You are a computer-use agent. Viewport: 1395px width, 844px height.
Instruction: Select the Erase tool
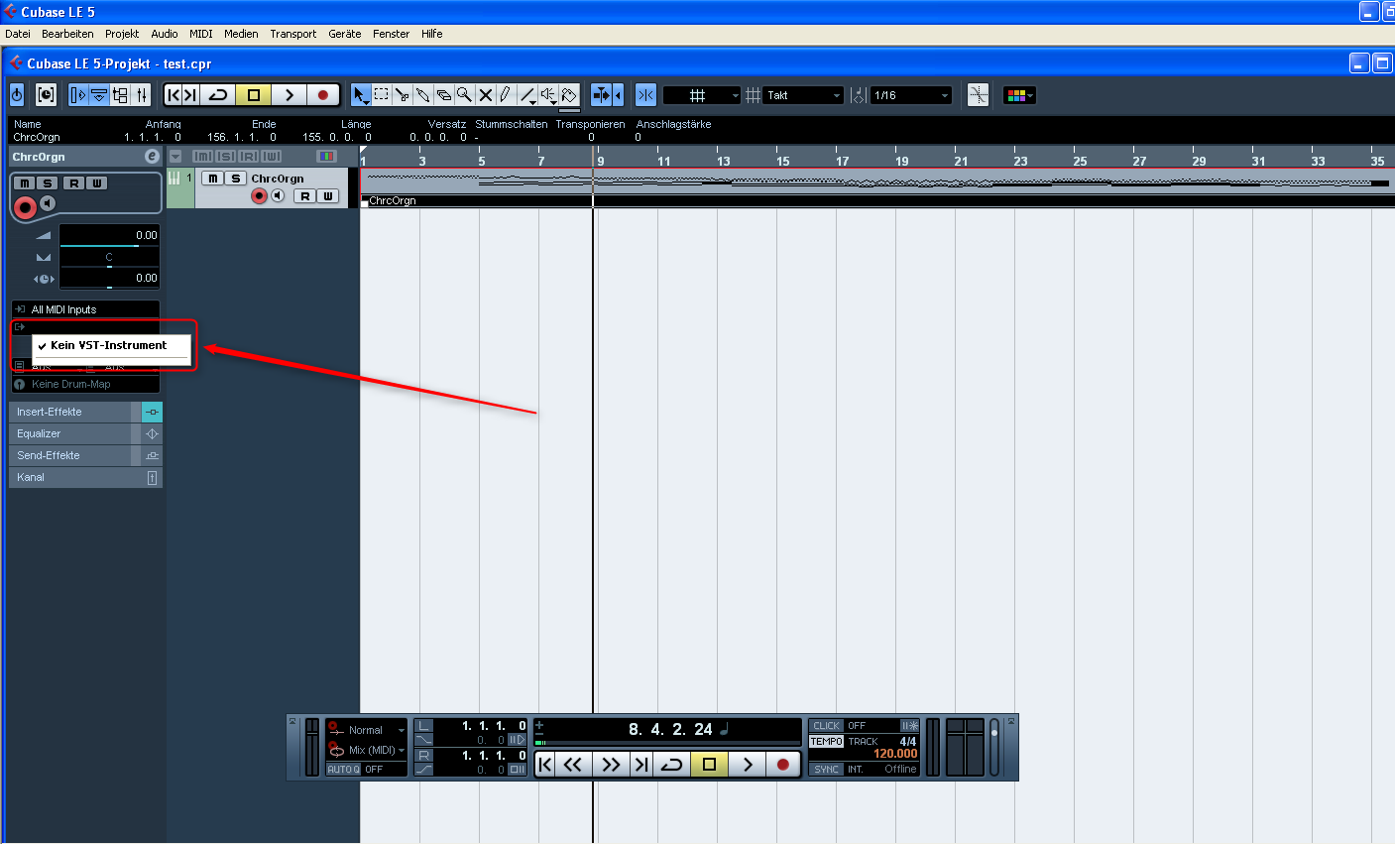(x=444, y=95)
